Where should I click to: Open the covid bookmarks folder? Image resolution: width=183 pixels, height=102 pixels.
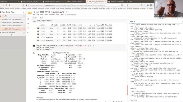[84, 8]
